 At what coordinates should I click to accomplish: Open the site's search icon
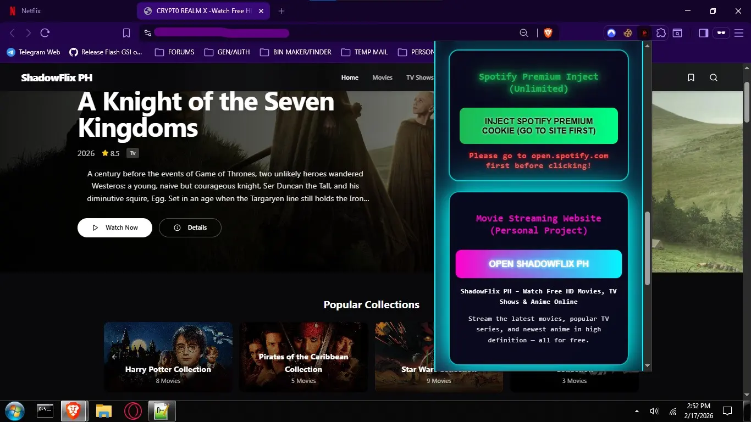[x=714, y=77]
